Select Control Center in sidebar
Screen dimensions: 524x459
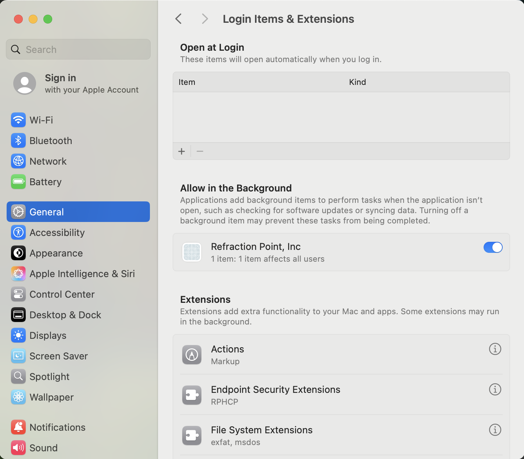[x=62, y=294]
